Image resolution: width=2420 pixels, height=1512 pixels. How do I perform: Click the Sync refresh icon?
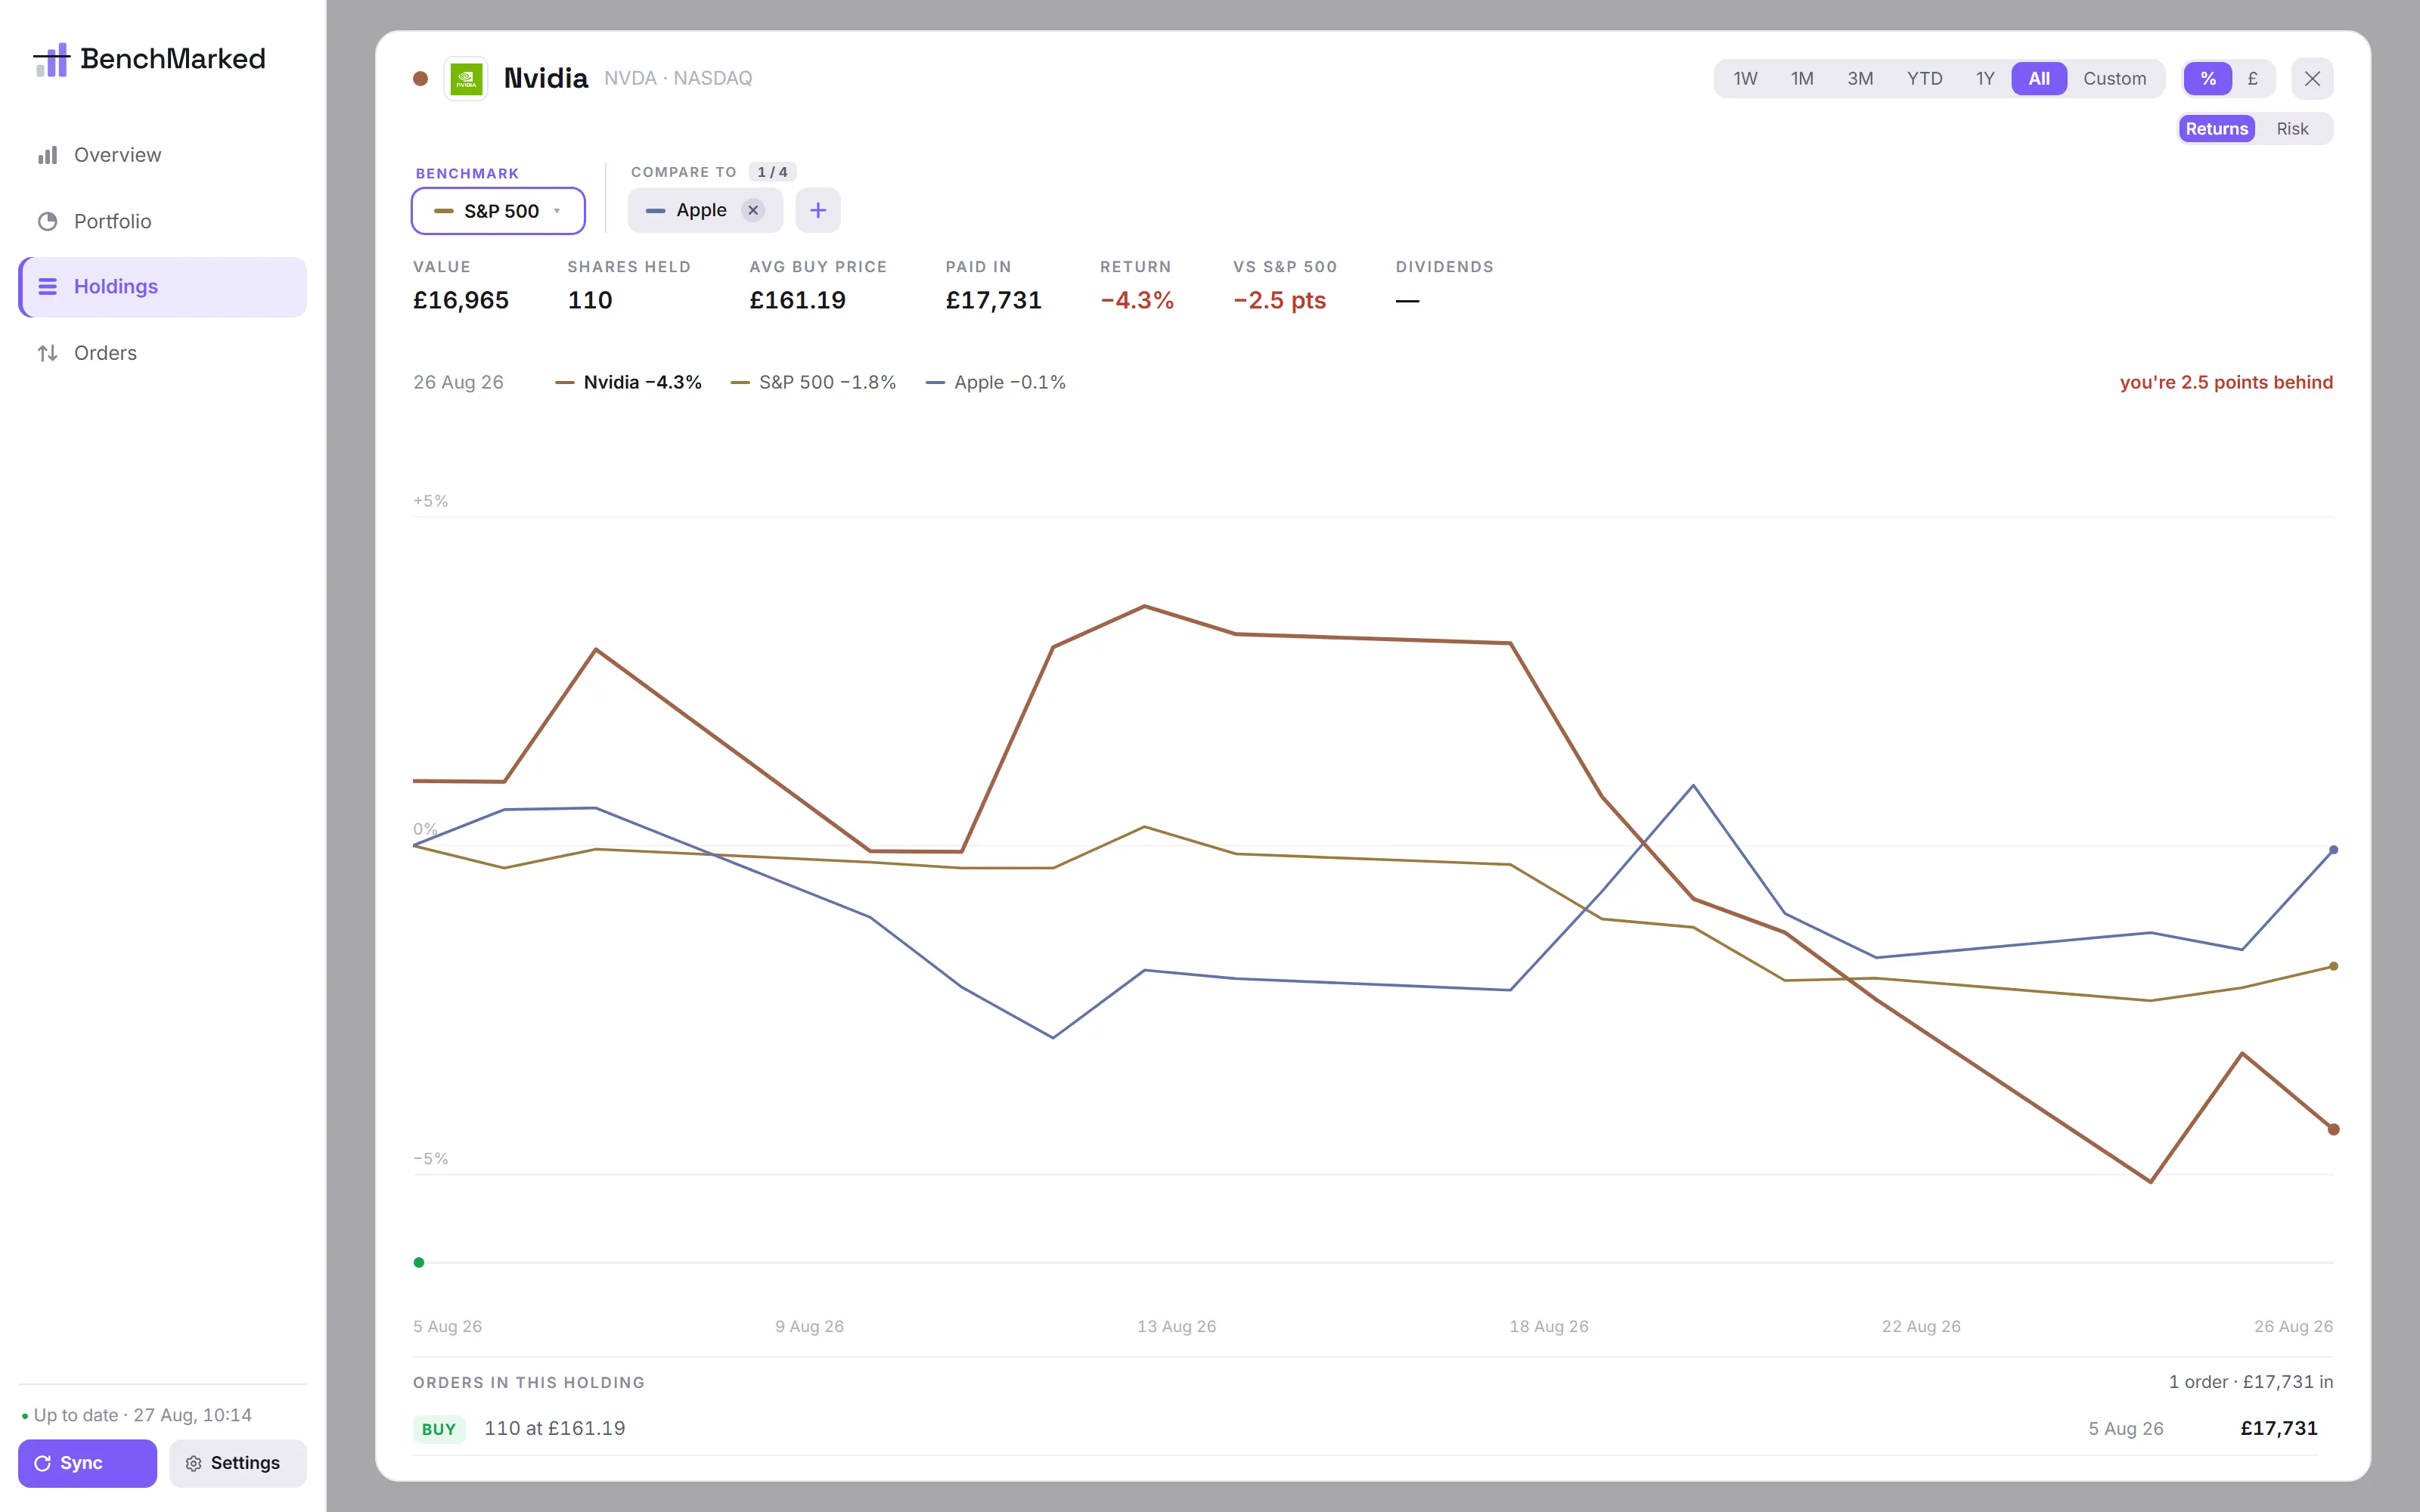(43, 1463)
